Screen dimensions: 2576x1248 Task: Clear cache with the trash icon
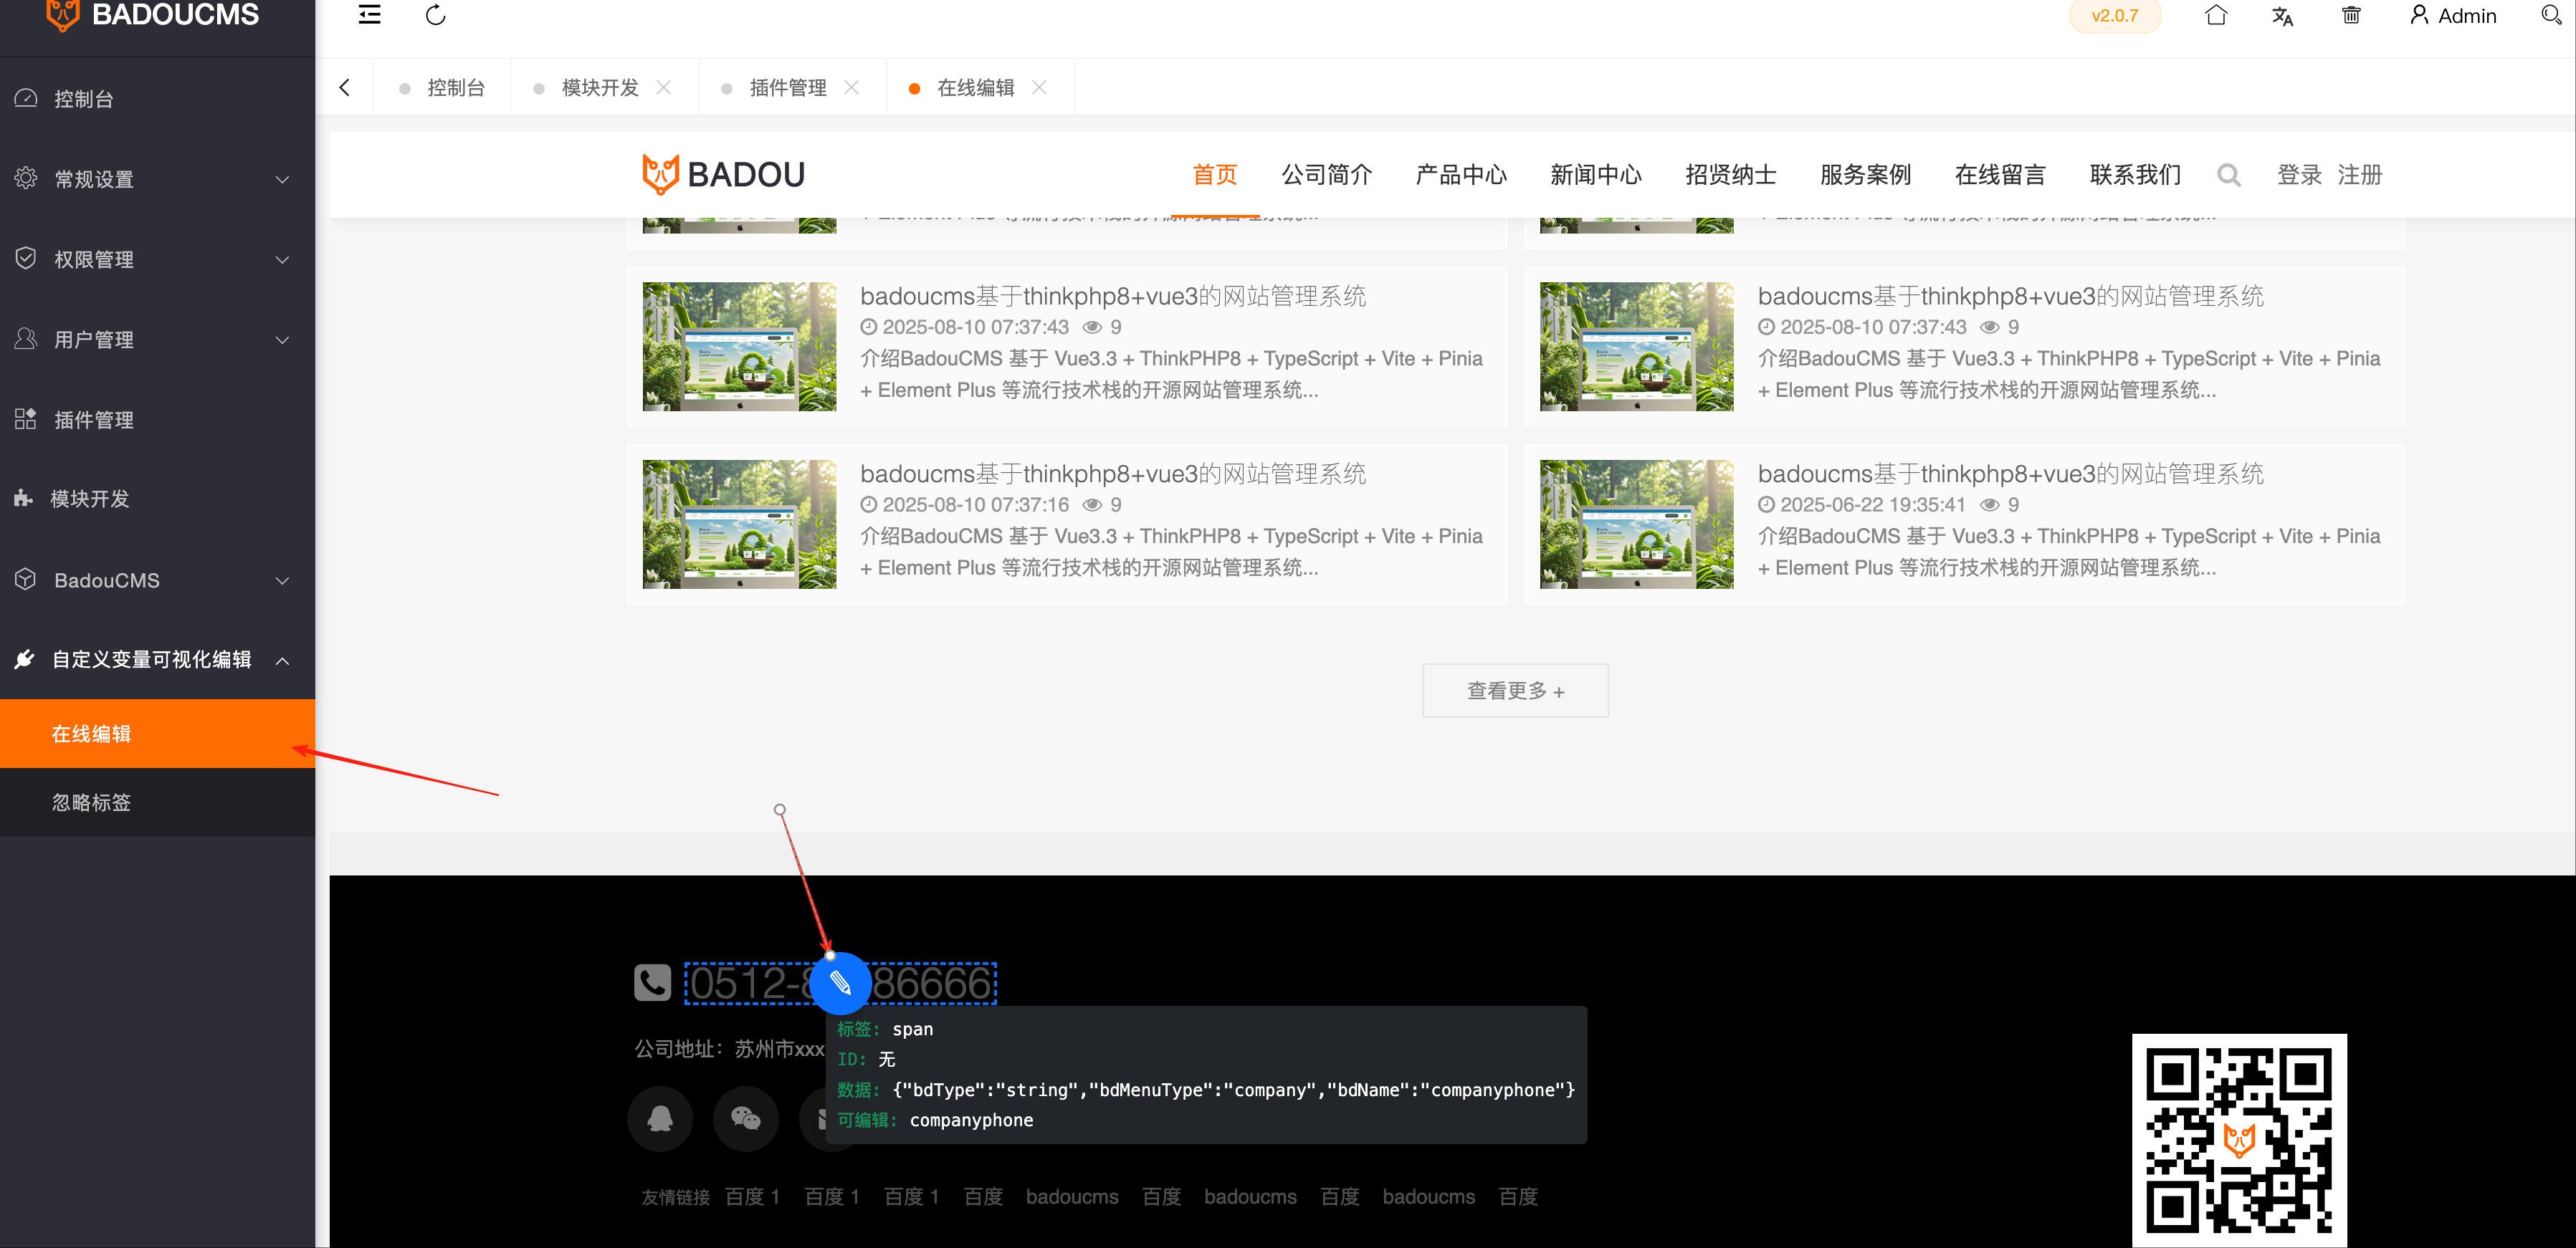click(x=2351, y=15)
